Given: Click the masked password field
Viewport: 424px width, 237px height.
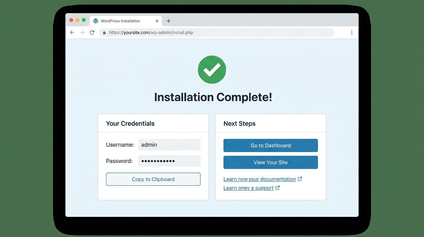Looking at the screenshot, I should coord(169,161).
